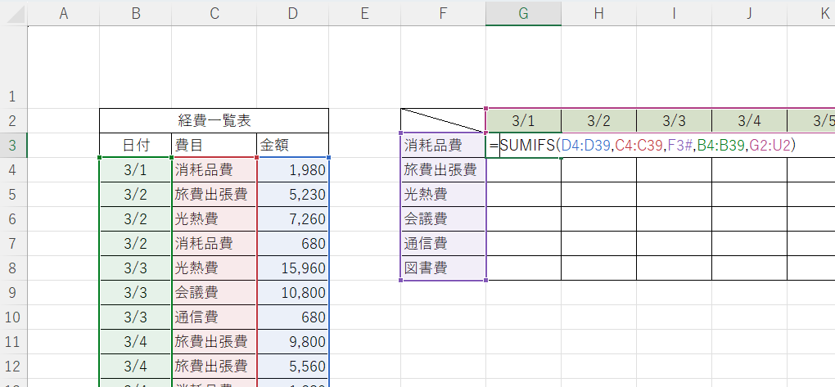Select the merged 経費一覧表 title cell
This screenshot has width=835, height=387.
pos(214,121)
